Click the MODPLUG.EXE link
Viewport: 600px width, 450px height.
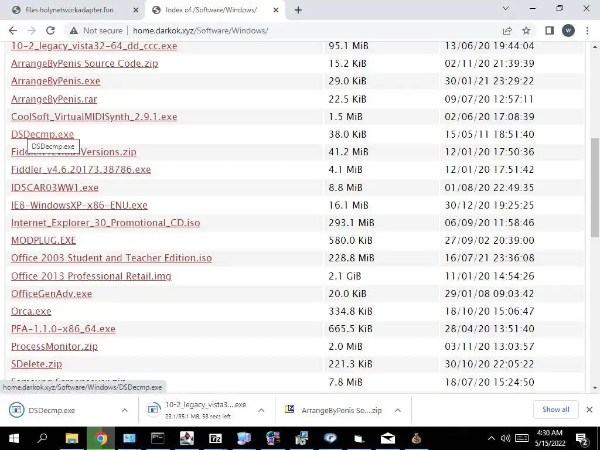(43, 240)
